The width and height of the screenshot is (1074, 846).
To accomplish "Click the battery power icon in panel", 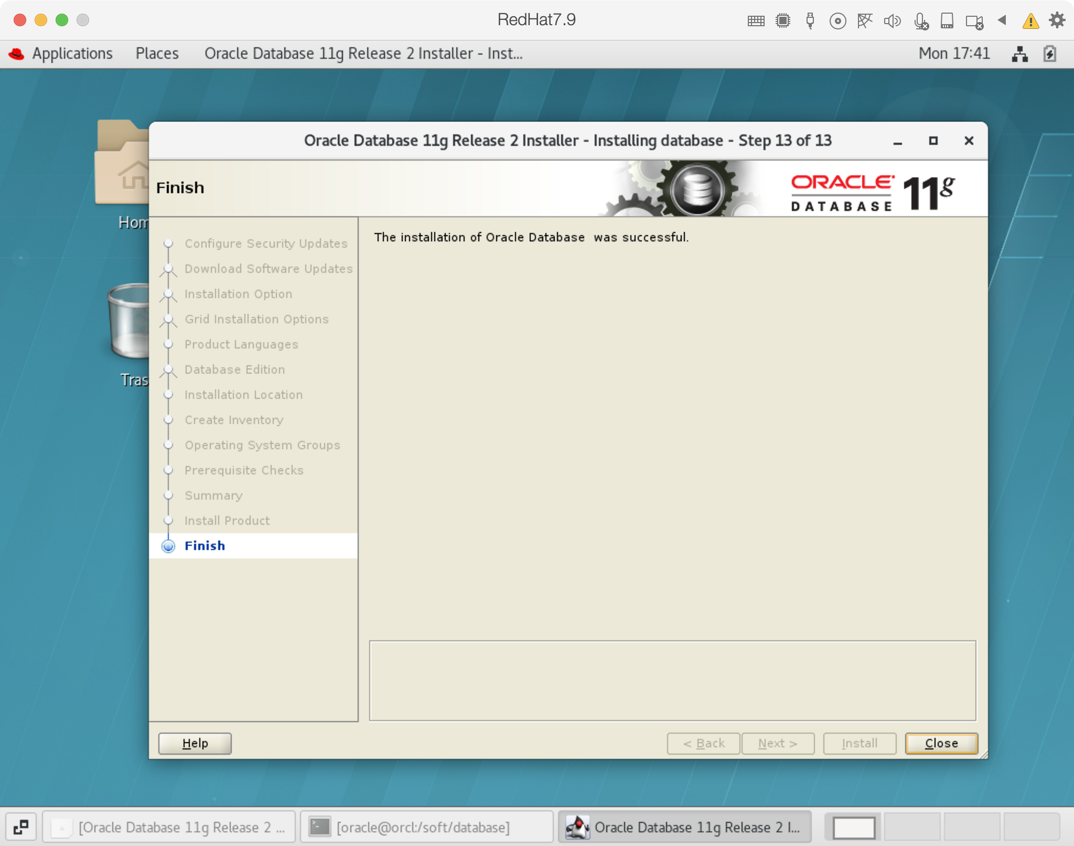I will coord(1050,54).
